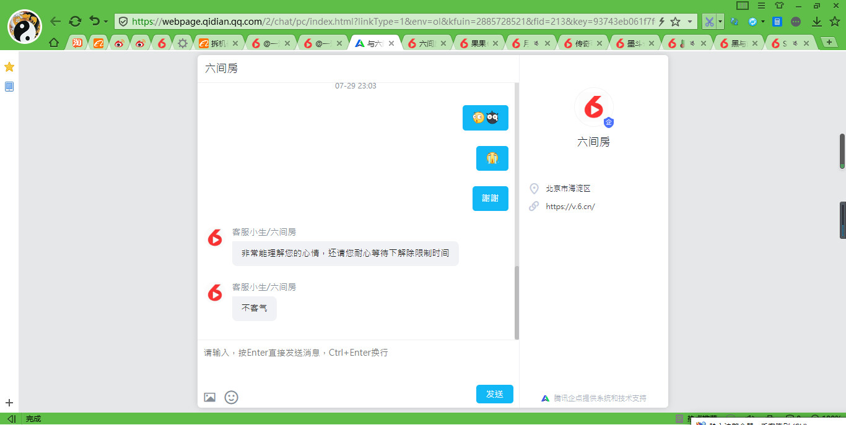Click the 发送 send button
The width and height of the screenshot is (846, 425).
coord(495,394)
